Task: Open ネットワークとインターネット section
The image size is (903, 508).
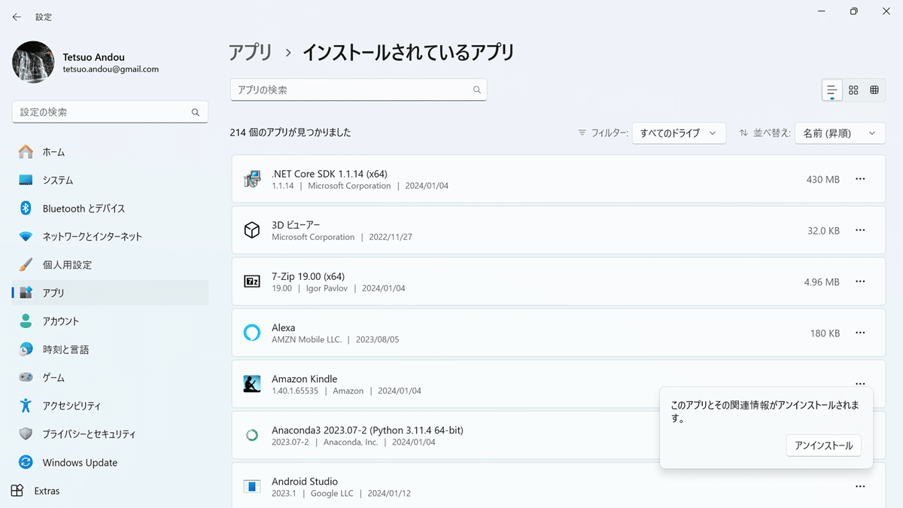Action: point(111,236)
